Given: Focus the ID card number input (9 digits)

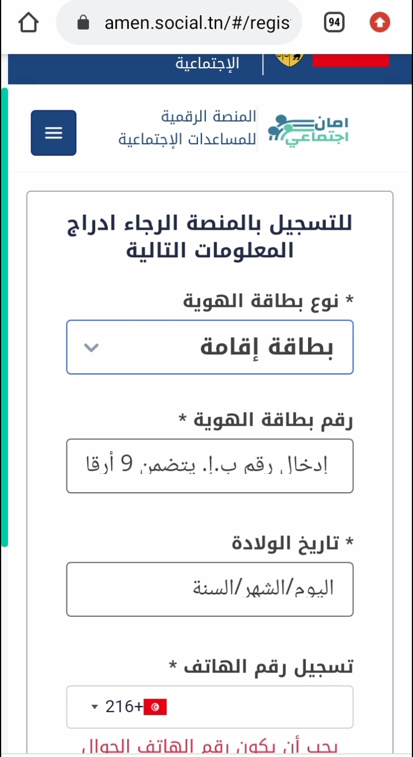Looking at the screenshot, I should (x=210, y=466).
